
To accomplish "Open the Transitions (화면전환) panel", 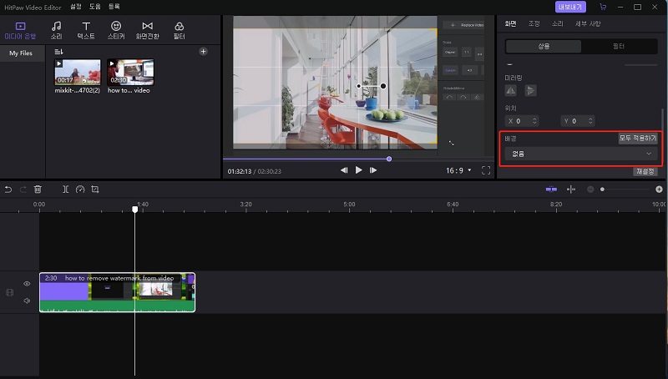I will 147,31.
